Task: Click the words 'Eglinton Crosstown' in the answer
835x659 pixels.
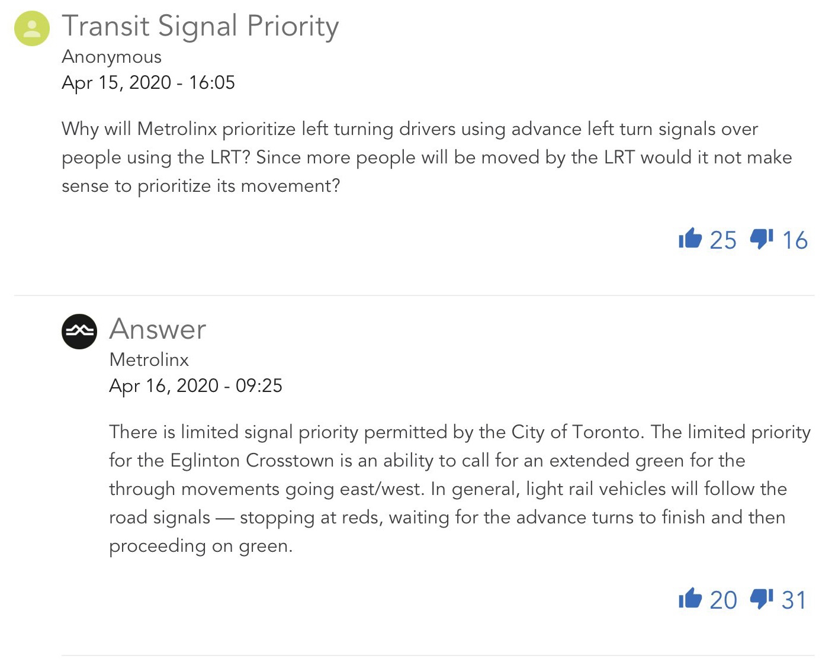Action: click(252, 461)
